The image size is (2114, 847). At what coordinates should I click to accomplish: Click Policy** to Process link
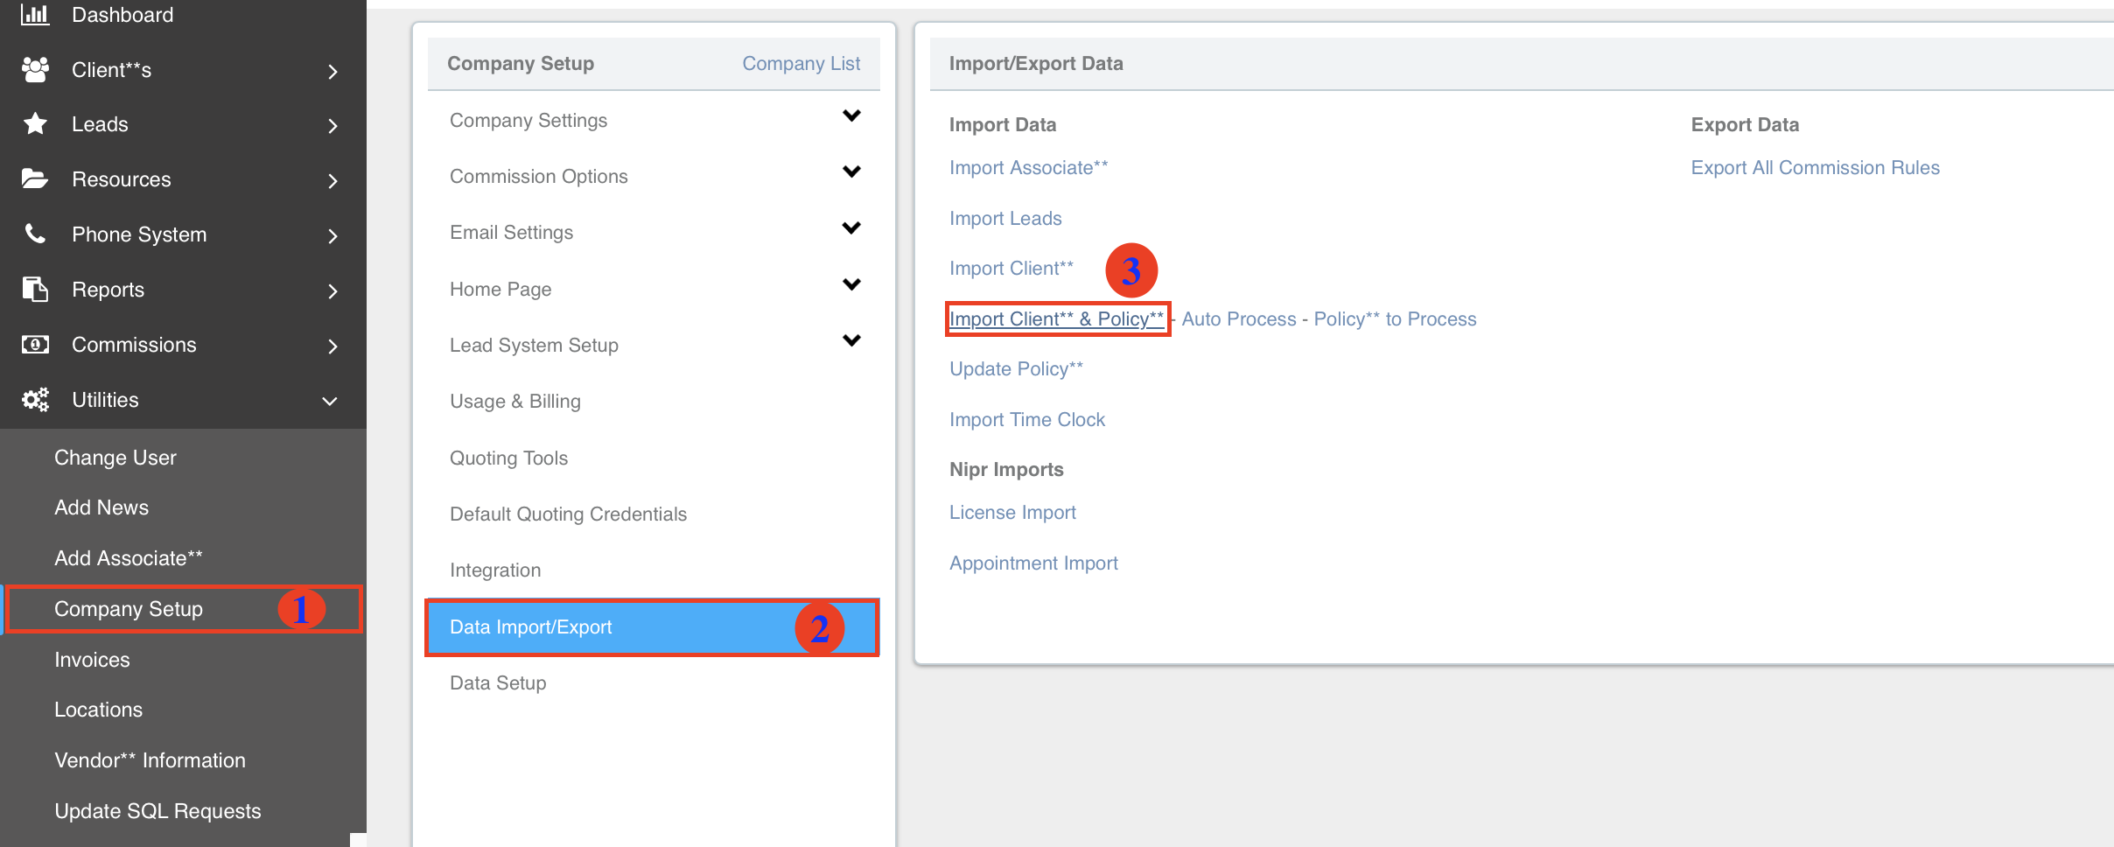[x=1395, y=319]
